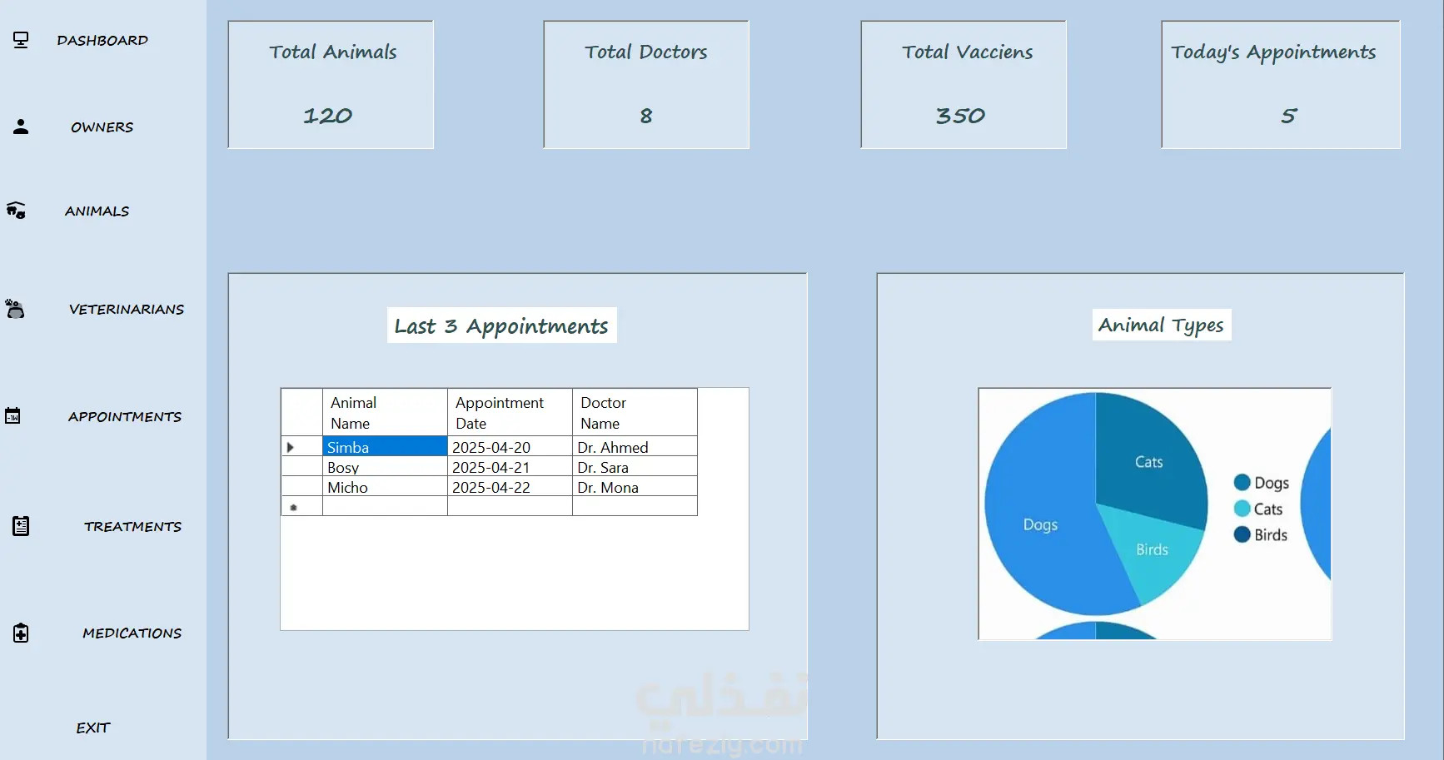Screen dimensions: 1444x760
Task: Open the Animals page
Action: tap(97, 211)
